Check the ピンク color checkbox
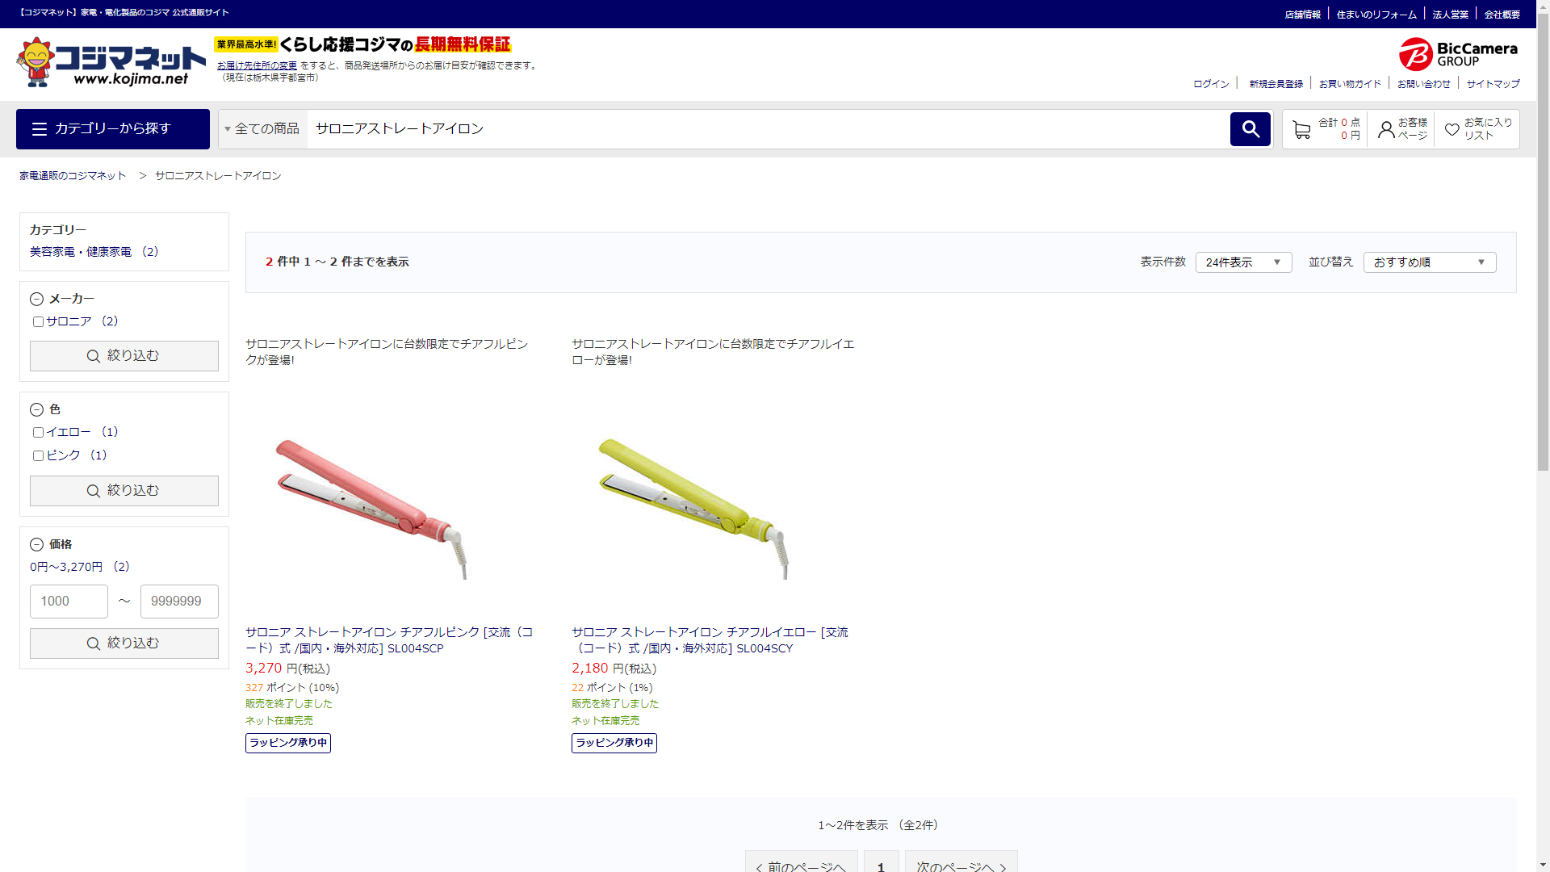Screen dimensions: 1550x872 coord(38,456)
